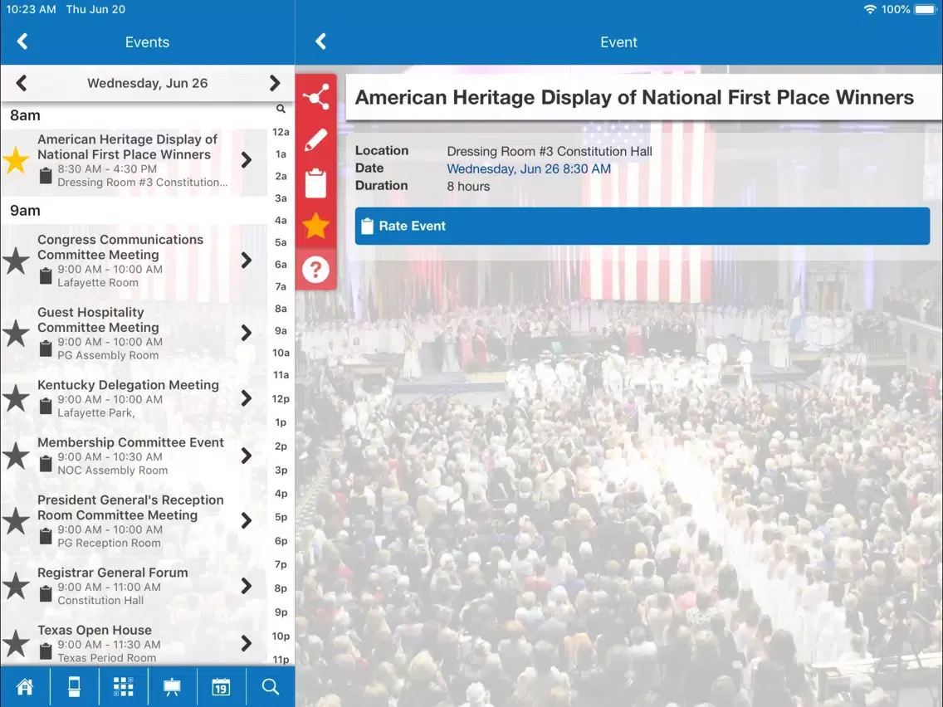
Task: Favorite the Membership Committee Event
Action: click(16, 456)
